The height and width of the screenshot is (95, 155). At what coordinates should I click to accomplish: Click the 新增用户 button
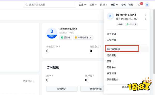(x=62, y=89)
